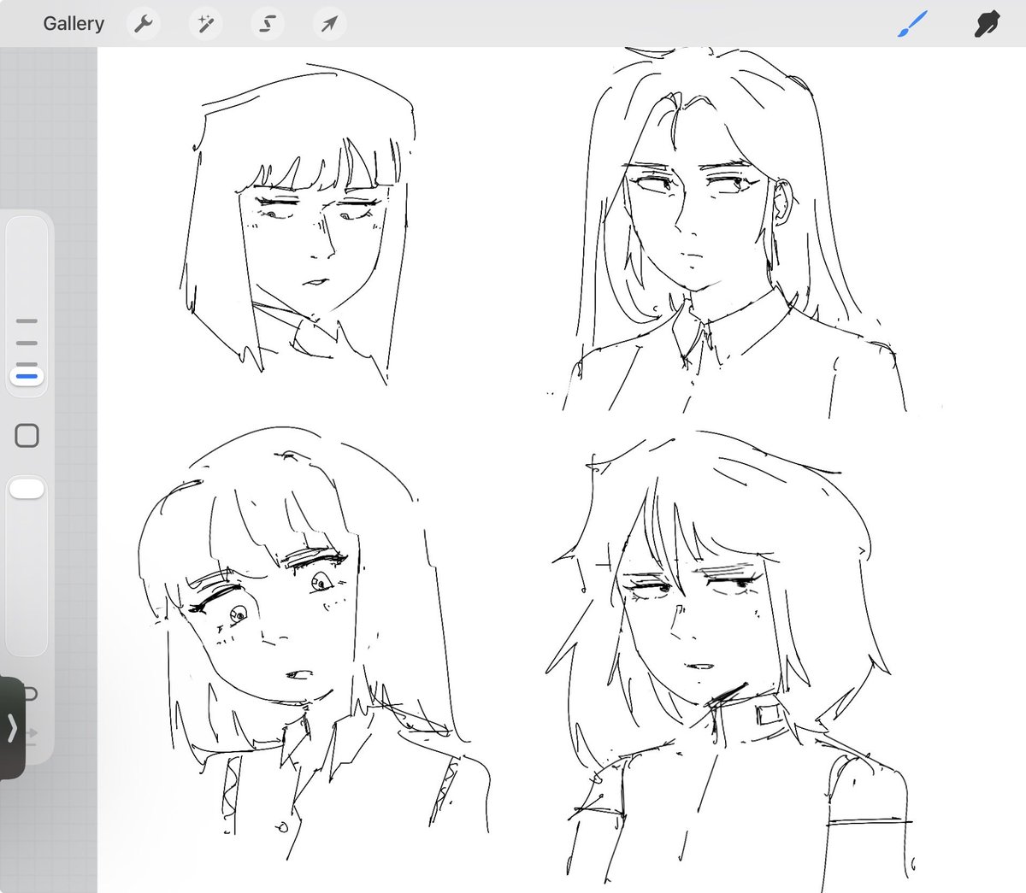
Task: Open the Adjustments magic wand menu
Action: click(205, 24)
